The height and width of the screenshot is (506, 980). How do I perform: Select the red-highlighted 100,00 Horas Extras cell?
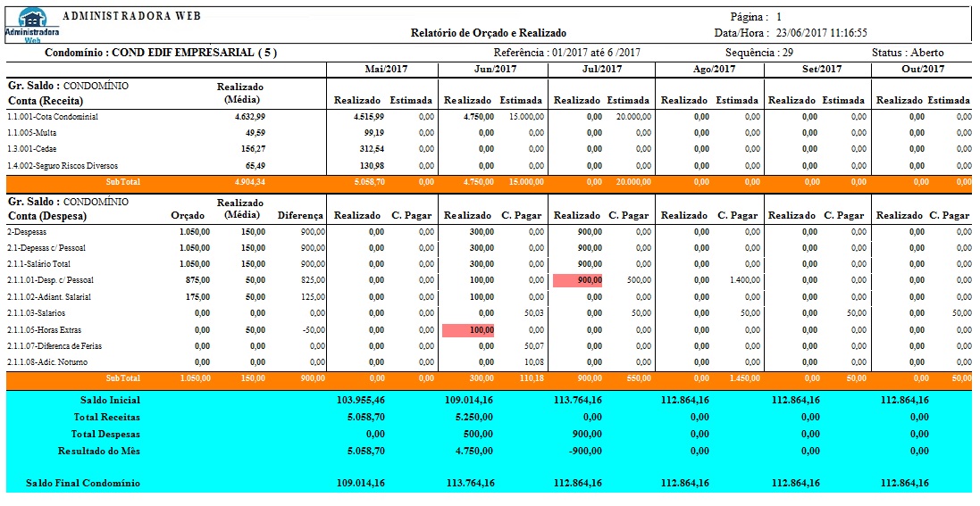click(x=468, y=330)
